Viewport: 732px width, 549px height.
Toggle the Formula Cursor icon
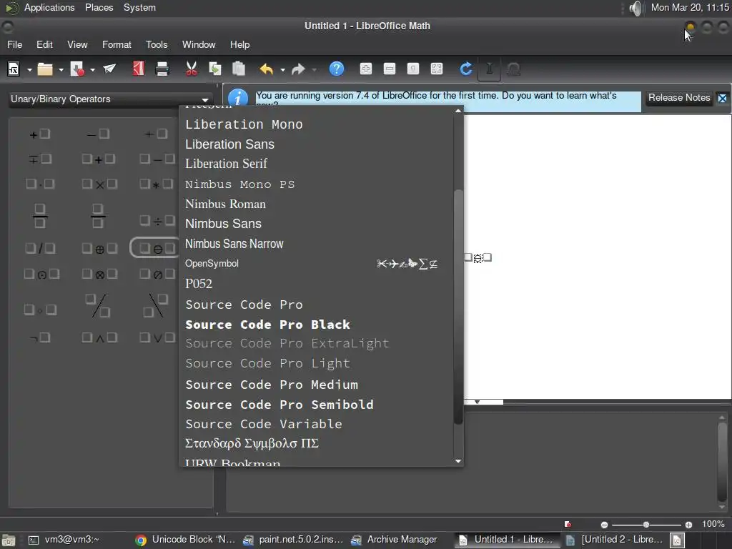point(489,69)
